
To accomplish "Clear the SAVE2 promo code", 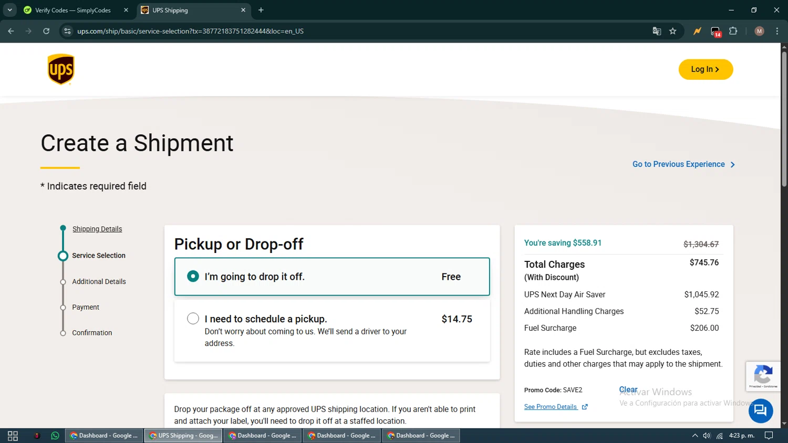I will (x=628, y=389).
